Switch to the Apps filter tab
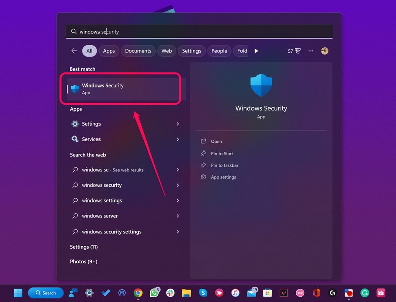This screenshot has height=302, width=396. tap(109, 51)
